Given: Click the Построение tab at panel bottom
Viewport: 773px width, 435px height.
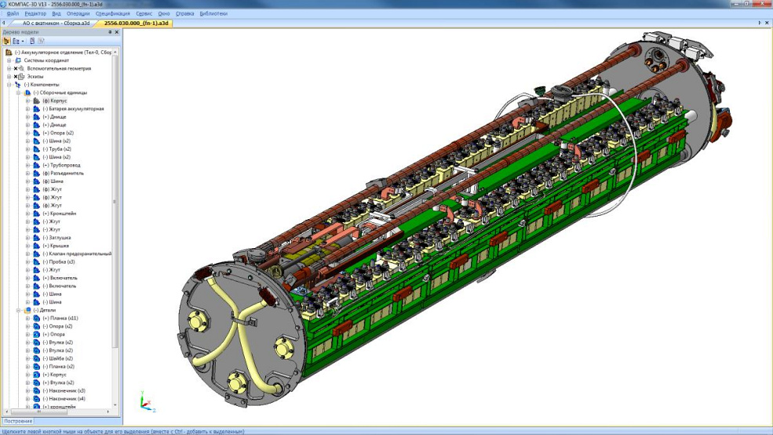Looking at the screenshot, I should point(18,422).
